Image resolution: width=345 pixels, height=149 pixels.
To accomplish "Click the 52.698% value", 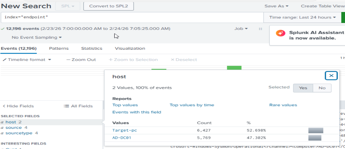I will click(x=256, y=131).
